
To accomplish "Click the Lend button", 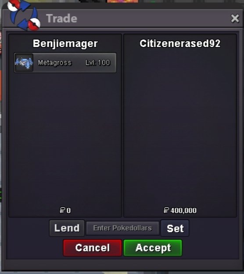I will coord(67,228).
